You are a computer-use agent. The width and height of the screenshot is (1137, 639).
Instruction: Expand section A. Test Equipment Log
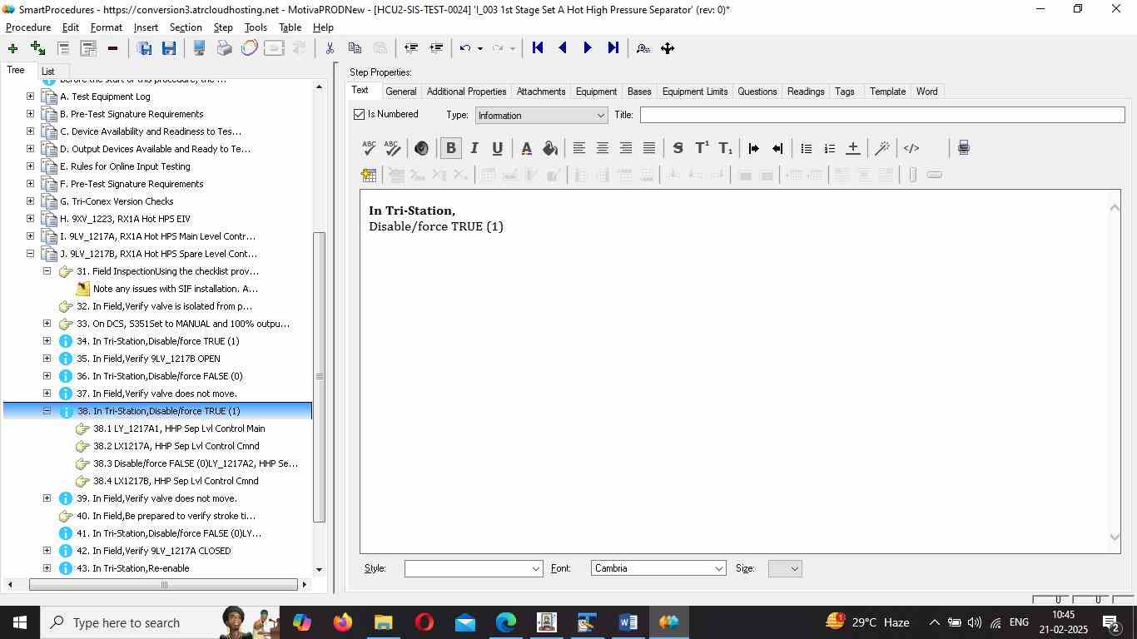pos(30,97)
